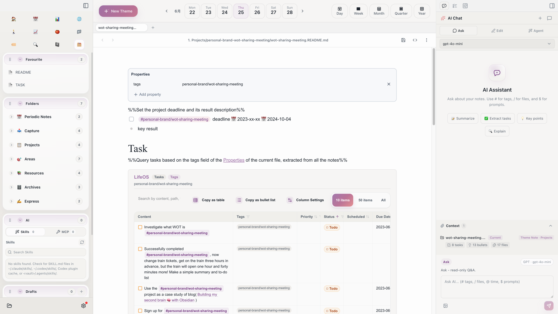Select the 10 items page size

click(343, 200)
